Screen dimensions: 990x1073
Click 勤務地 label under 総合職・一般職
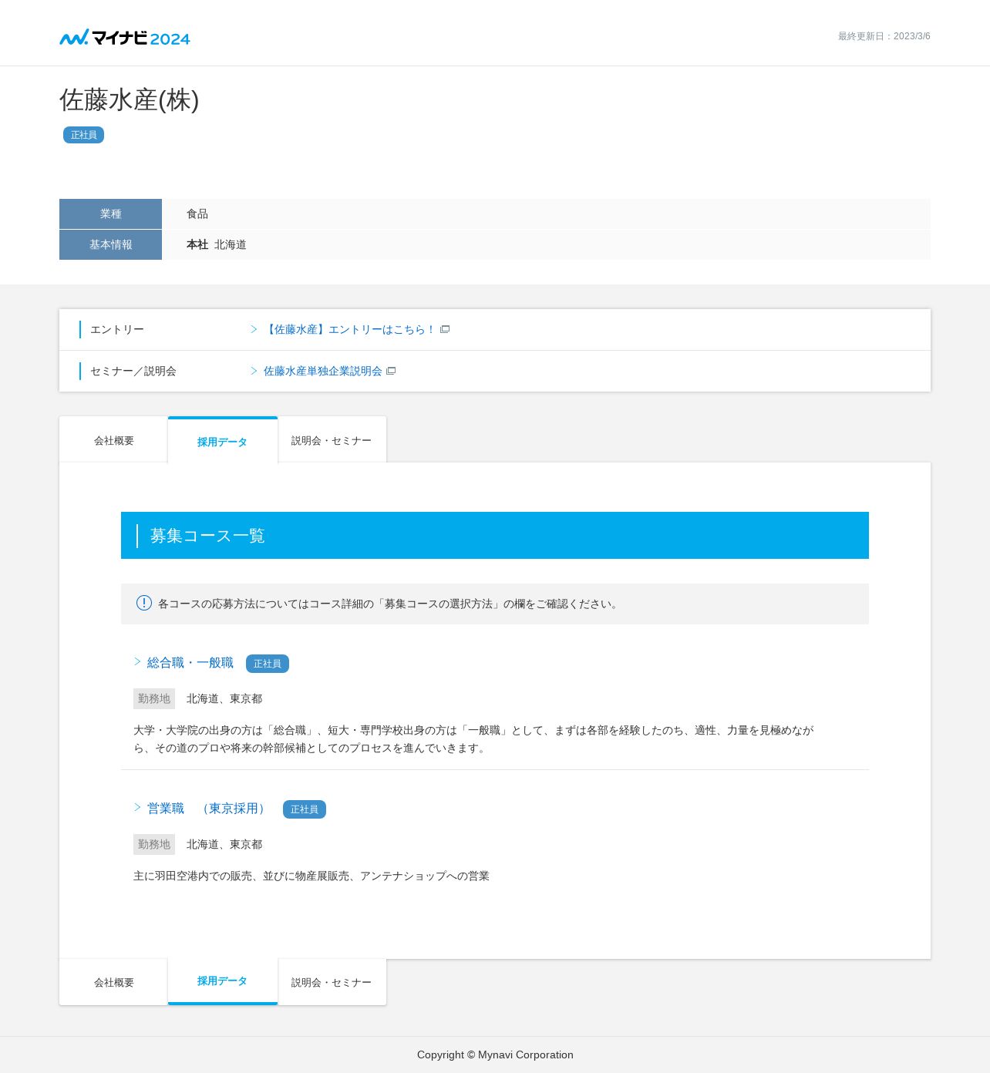154,698
